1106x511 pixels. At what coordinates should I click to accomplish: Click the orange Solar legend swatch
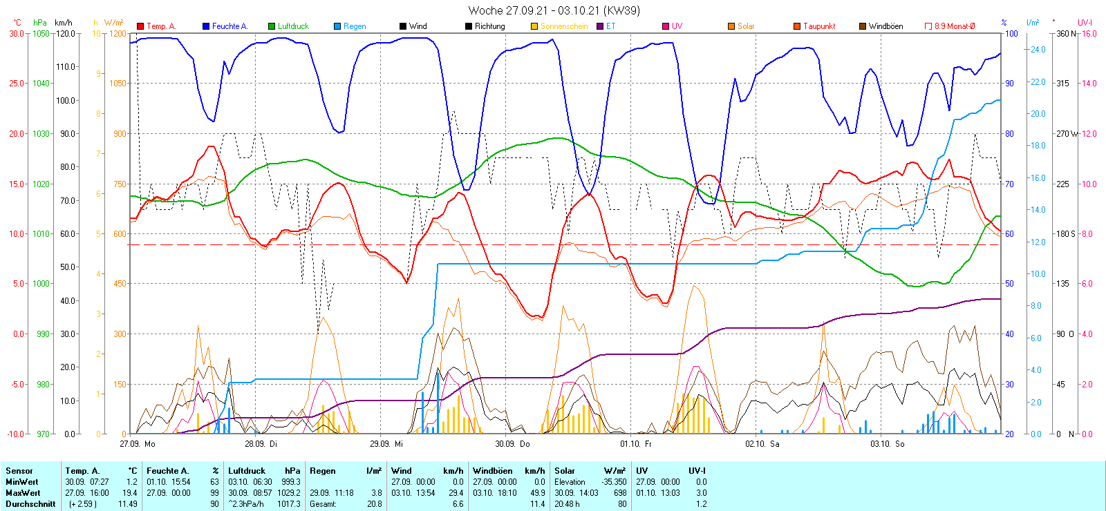(x=731, y=26)
